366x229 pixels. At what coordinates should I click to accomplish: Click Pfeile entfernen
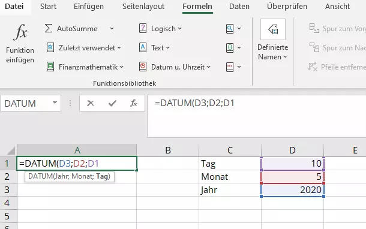point(337,67)
